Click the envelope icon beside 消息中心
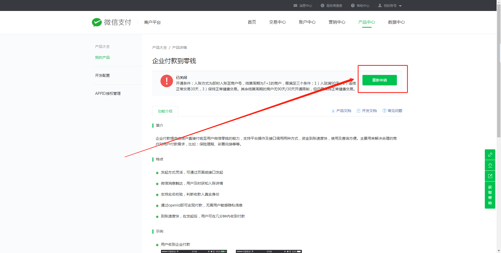This screenshot has width=501, height=253. tap(295, 5)
